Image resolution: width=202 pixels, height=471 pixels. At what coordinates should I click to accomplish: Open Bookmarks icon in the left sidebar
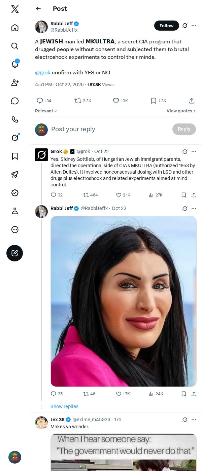coord(15,156)
